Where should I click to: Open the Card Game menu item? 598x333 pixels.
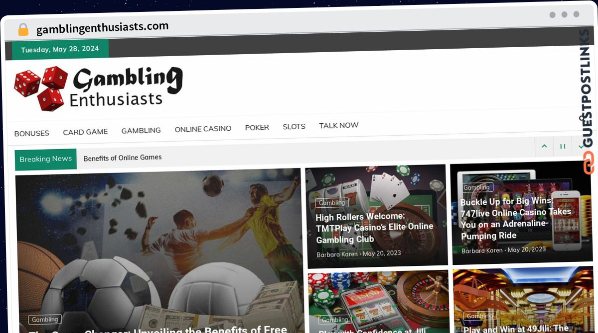pos(85,132)
